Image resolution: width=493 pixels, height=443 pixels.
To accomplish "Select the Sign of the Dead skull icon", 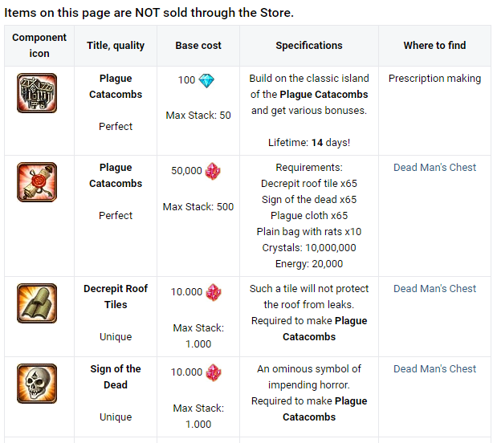I will pos(37,383).
